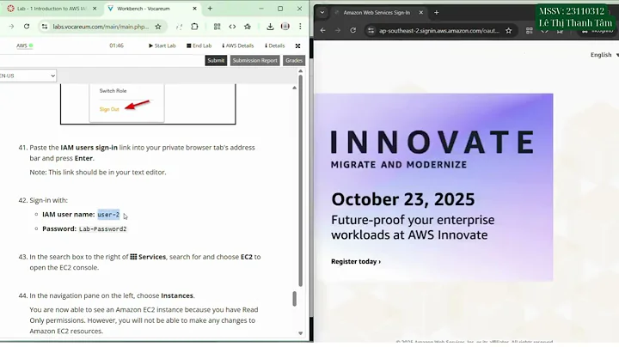
Task: Click the AWS sign-in address bar URL
Action: [439, 30]
